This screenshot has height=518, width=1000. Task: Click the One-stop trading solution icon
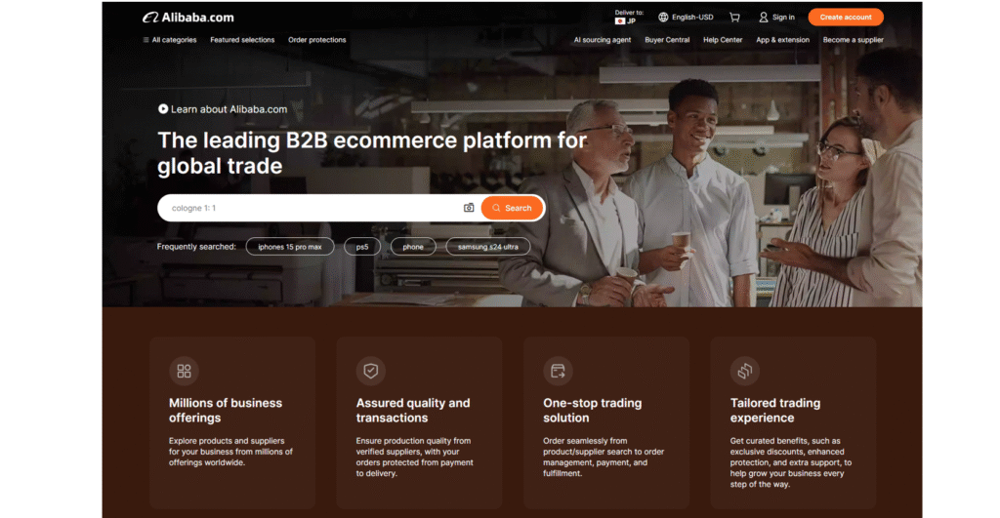pos(558,371)
